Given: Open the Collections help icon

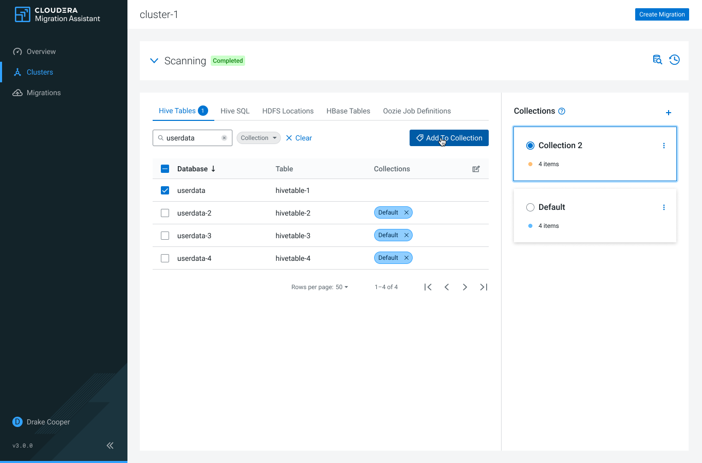Looking at the screenshot, I should pyautogui.click(x=562, y=111).
